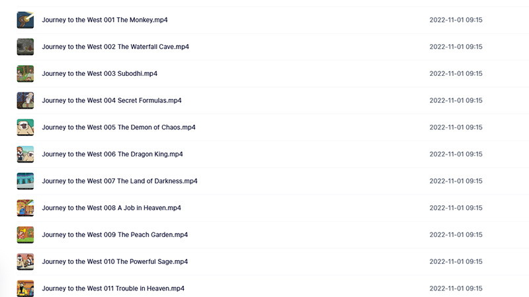Open the 002 The Waterfall Cave.mp4 file name

(x=115, y=47)
